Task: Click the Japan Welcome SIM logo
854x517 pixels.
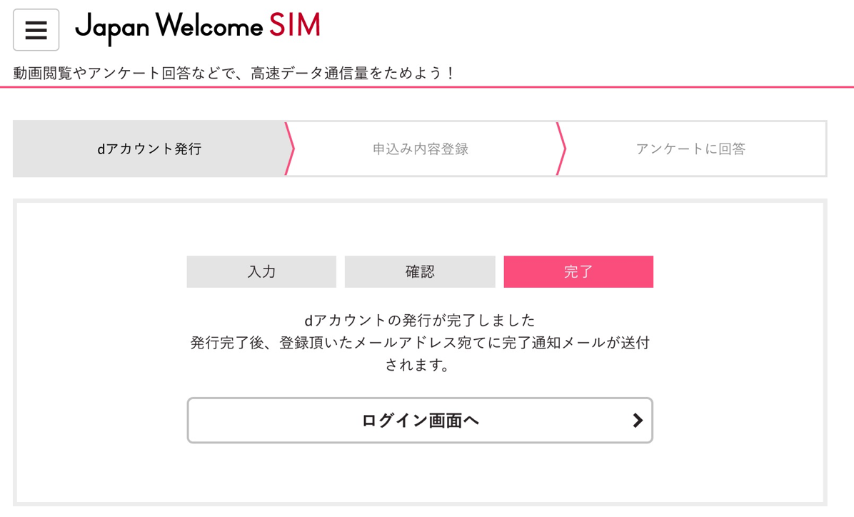Action: pos(198,27)
